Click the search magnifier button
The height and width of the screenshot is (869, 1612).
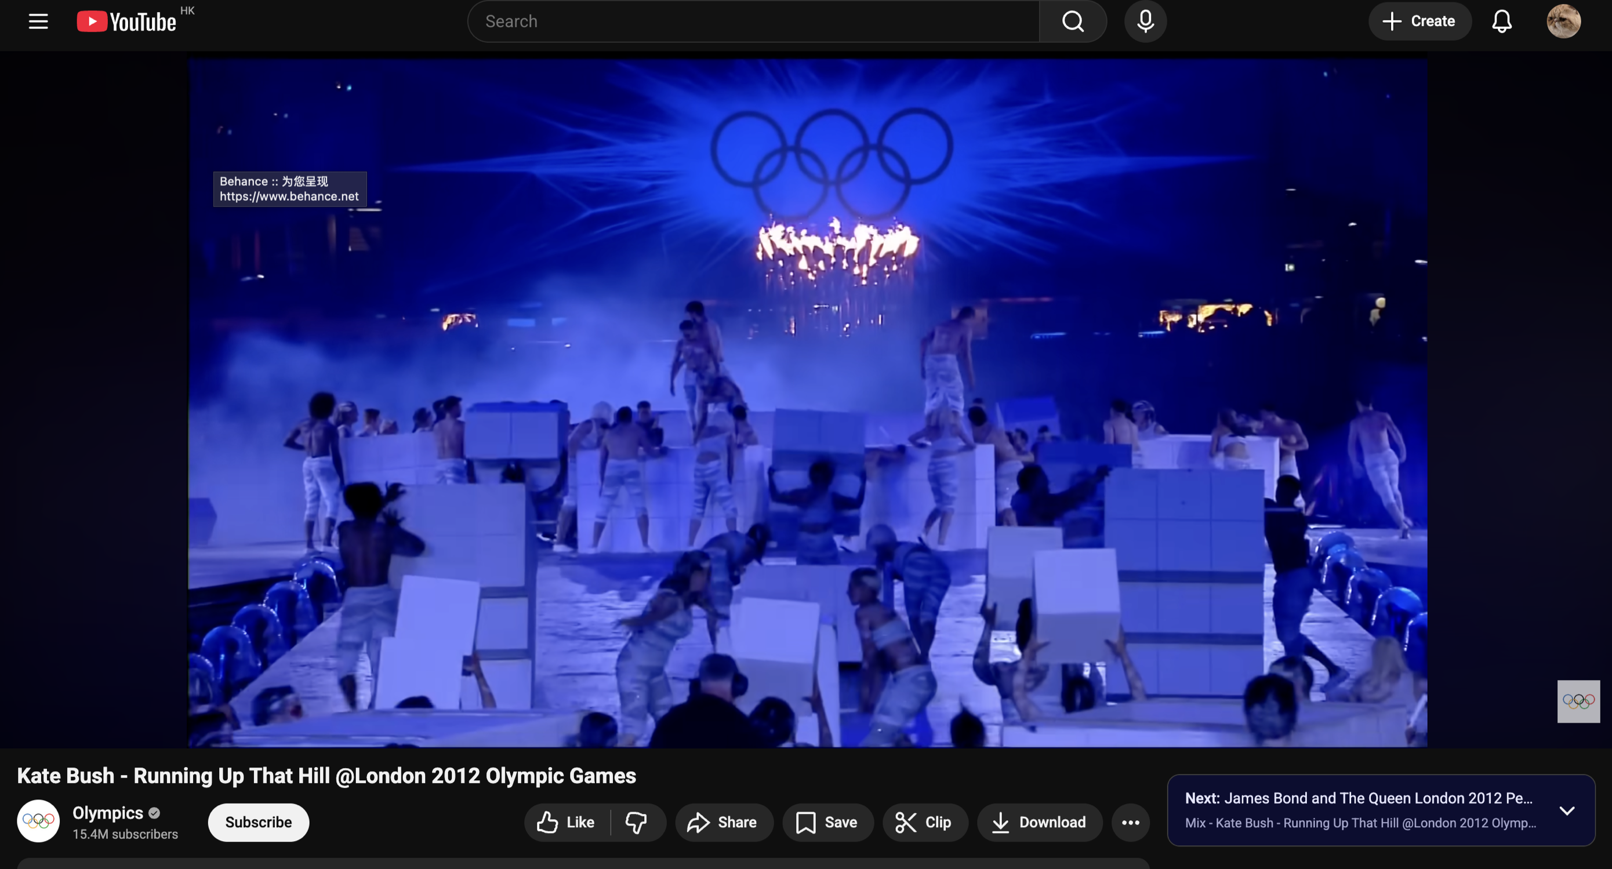(x=1073, y=21)
